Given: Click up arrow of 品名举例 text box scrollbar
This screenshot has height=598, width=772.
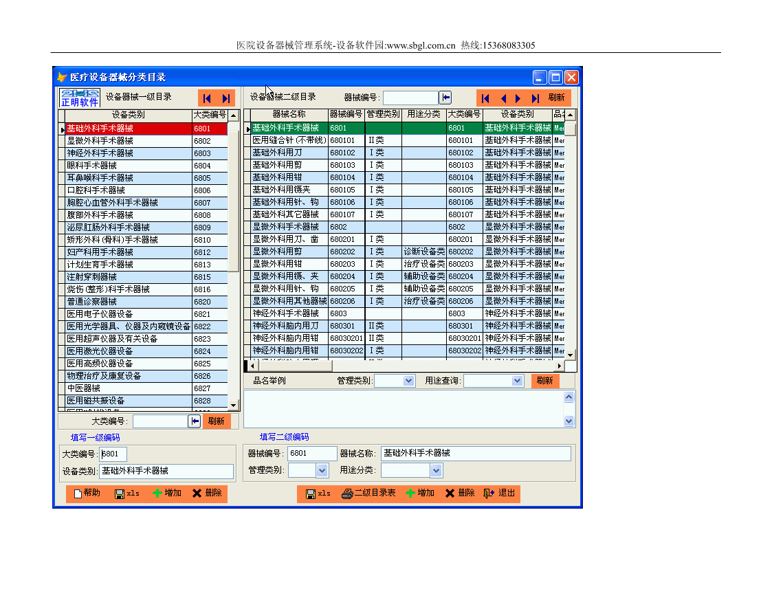Looking at the screenshot, I should 569,397.
